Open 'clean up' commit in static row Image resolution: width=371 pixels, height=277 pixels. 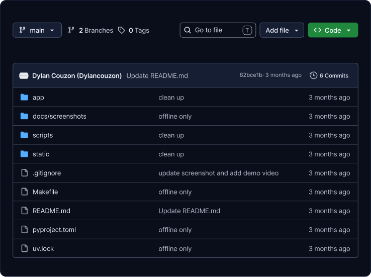(x=171, y=154)
